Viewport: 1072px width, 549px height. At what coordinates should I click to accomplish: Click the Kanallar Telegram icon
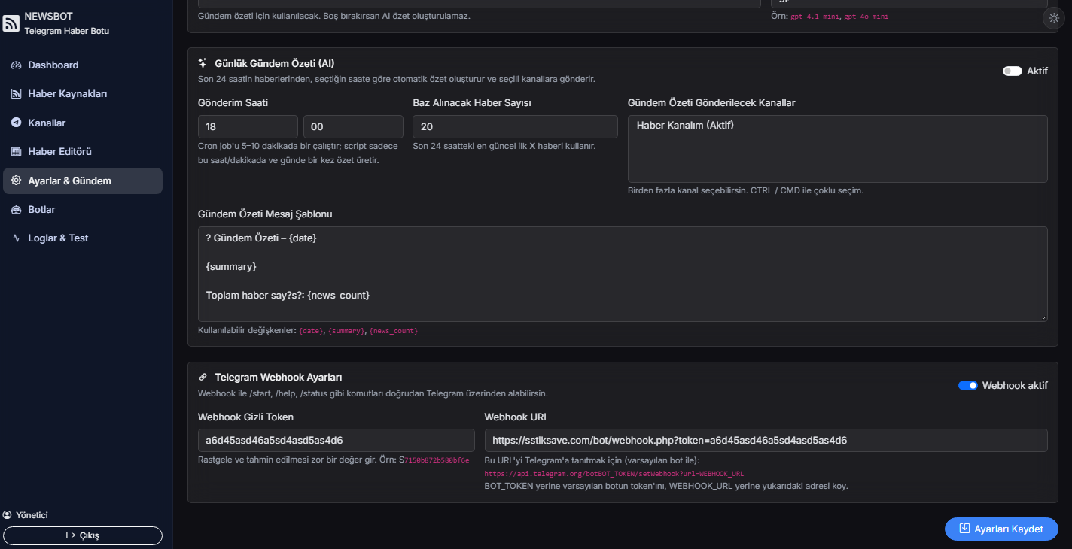click(16, 123)
